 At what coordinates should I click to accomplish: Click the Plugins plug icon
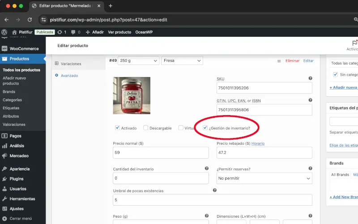(4, 179)
